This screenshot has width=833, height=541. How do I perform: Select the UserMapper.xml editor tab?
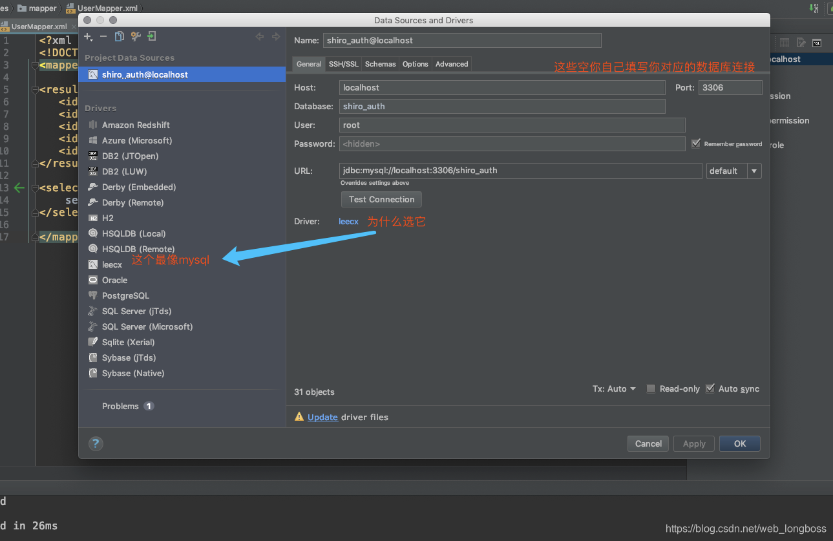(39, 27)
